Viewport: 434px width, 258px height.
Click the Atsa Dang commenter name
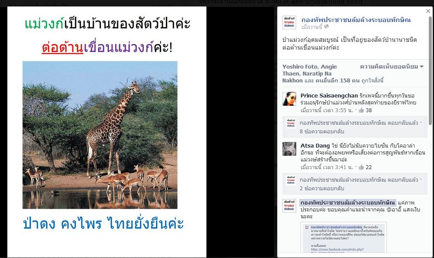315,146
